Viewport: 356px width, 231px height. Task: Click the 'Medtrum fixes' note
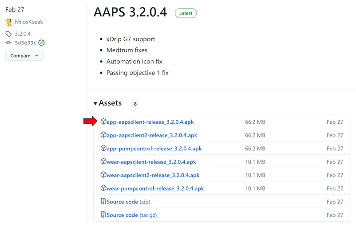[x=127, y=50]
